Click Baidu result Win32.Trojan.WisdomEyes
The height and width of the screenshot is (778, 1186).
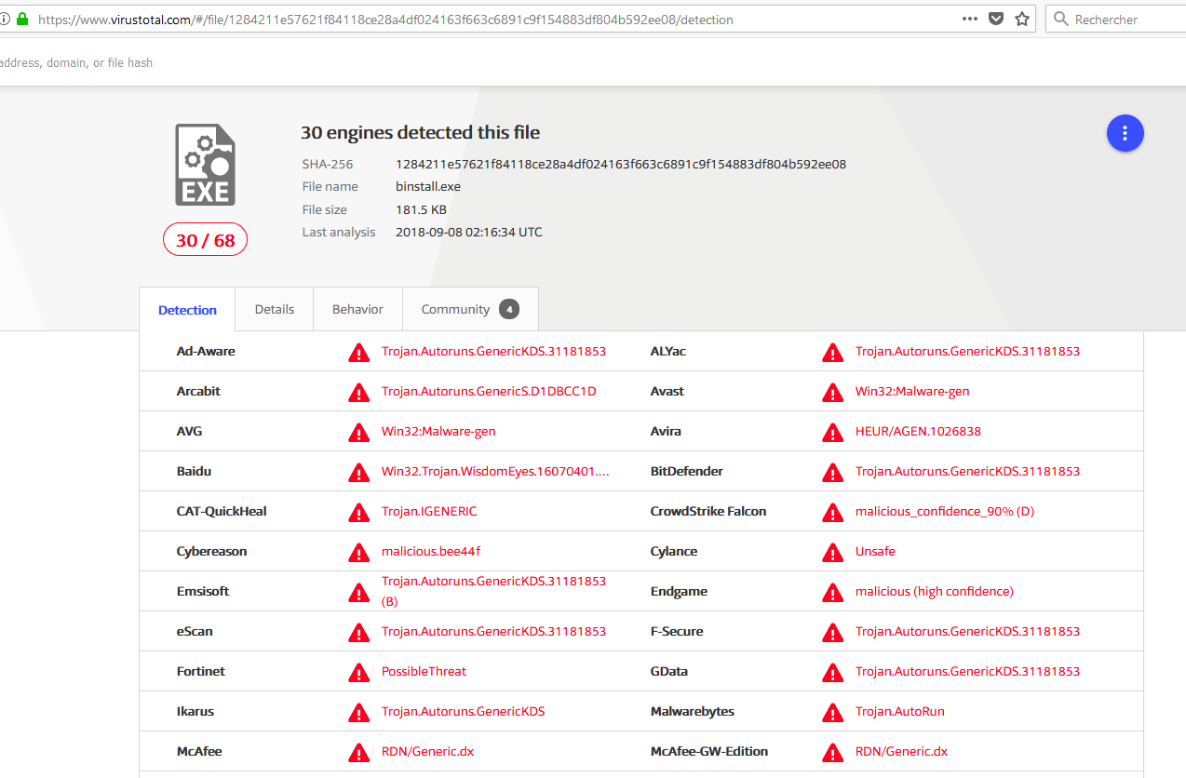[495, 471]
